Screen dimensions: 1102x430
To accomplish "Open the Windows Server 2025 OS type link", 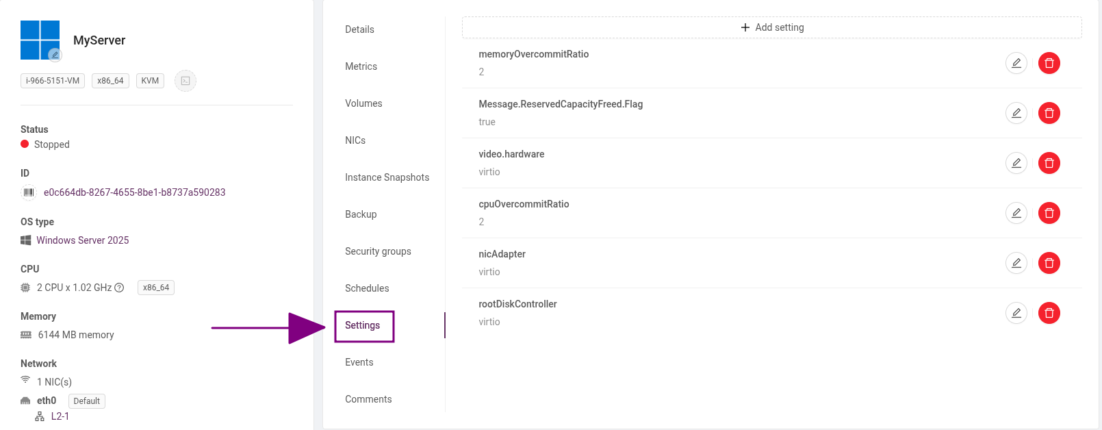I will pos(83,240).
